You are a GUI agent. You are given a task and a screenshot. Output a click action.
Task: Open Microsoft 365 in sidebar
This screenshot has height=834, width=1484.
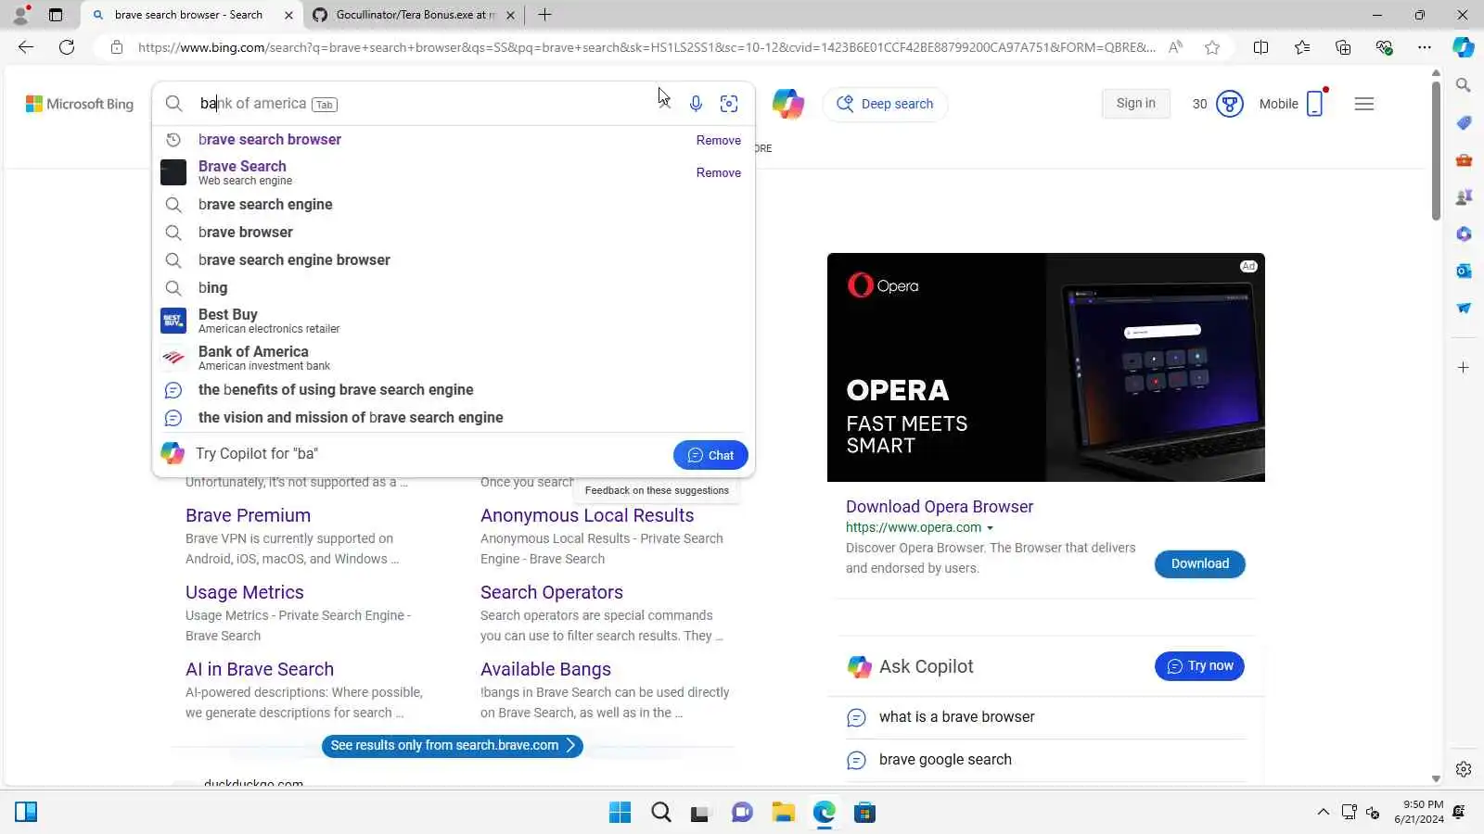pos(1464,234)
